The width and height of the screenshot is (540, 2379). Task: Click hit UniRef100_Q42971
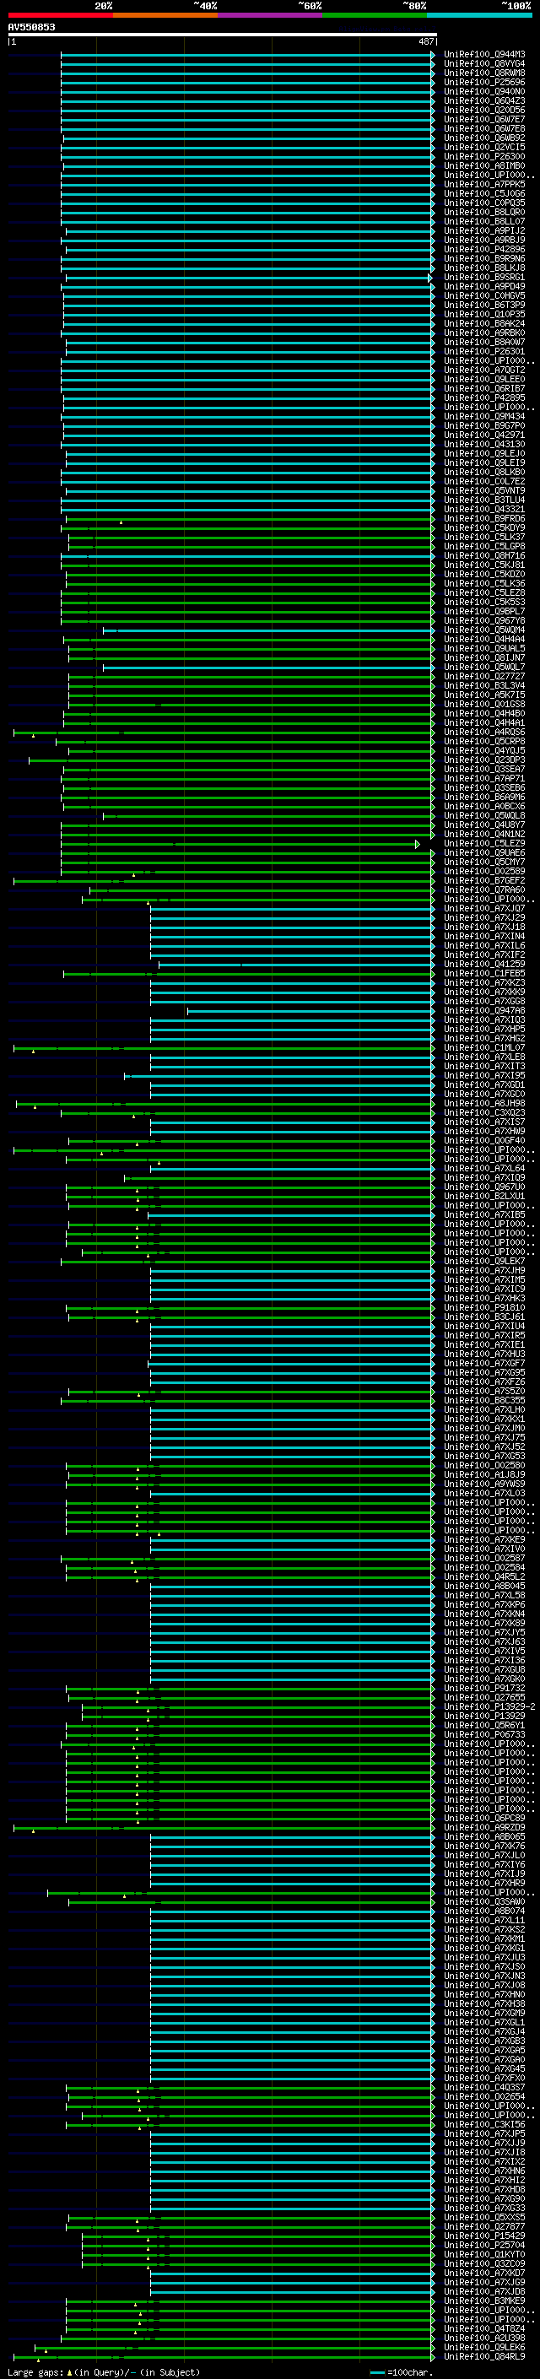(x=483, y=435)
